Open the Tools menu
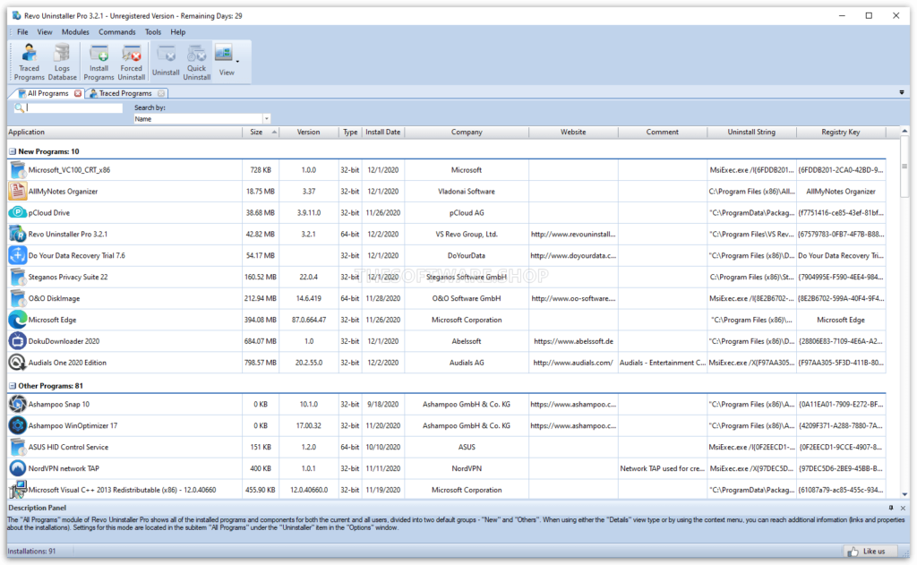917x565 pixels. [x=152, y=32]
